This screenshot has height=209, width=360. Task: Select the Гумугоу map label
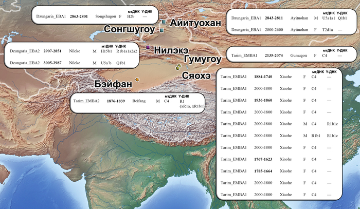point(203,60)
